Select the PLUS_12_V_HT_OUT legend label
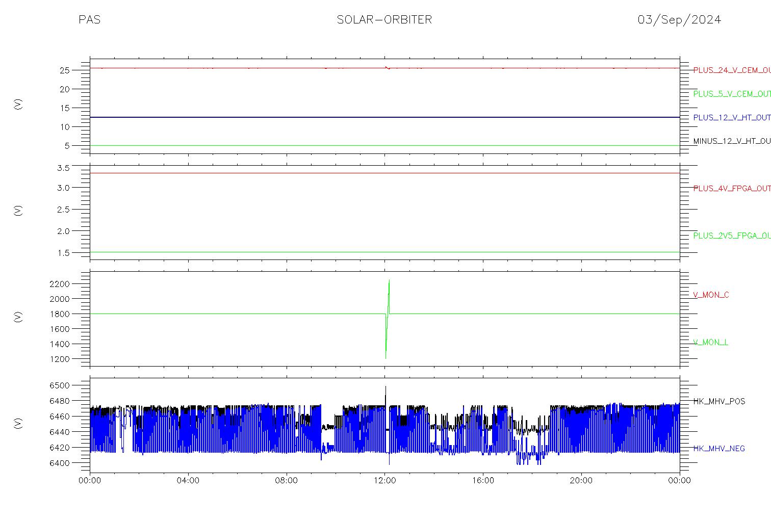This screenshot has width=771, height=520. pyautogui.click(x=732, y=118)
